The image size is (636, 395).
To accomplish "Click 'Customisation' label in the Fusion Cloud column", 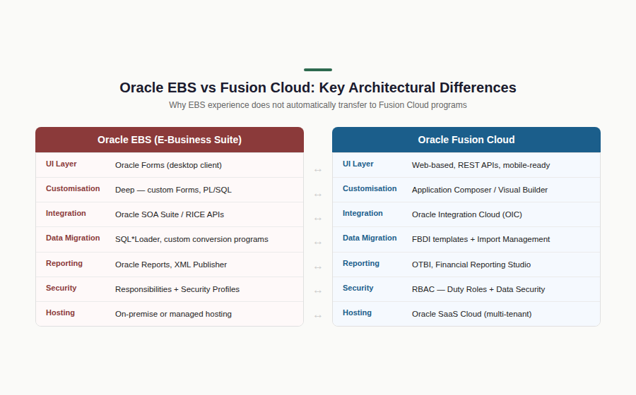I will tap(370, 188).
